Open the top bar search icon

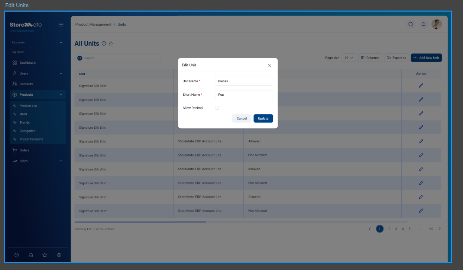tap(411, 24)
